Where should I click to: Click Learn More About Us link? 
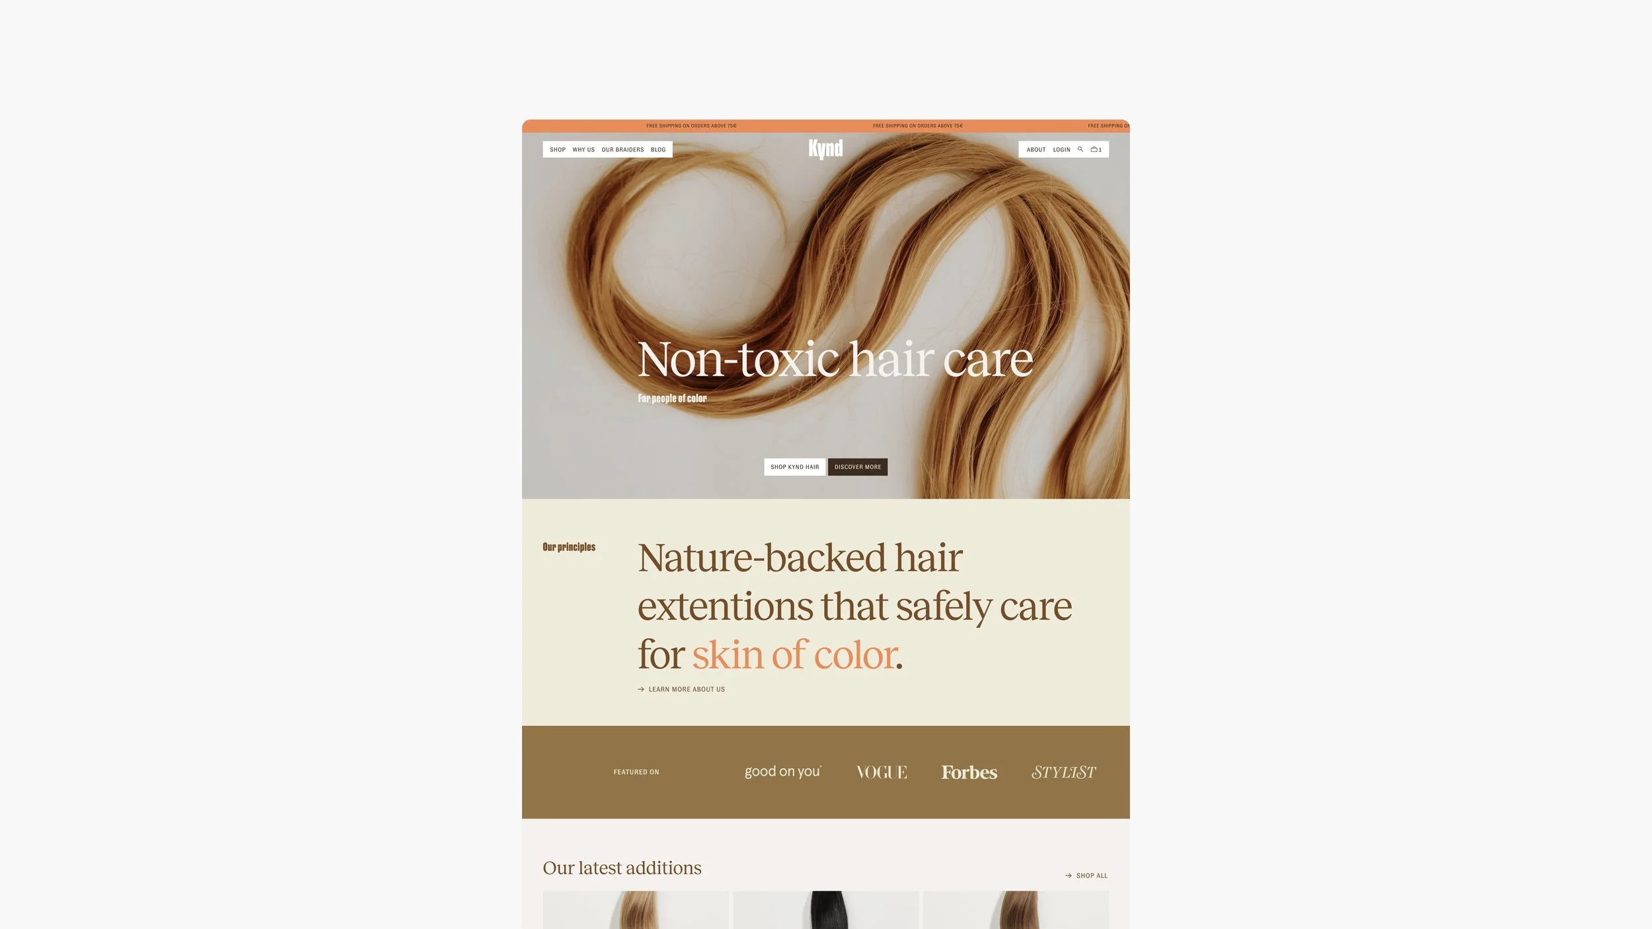pos(687,689)
